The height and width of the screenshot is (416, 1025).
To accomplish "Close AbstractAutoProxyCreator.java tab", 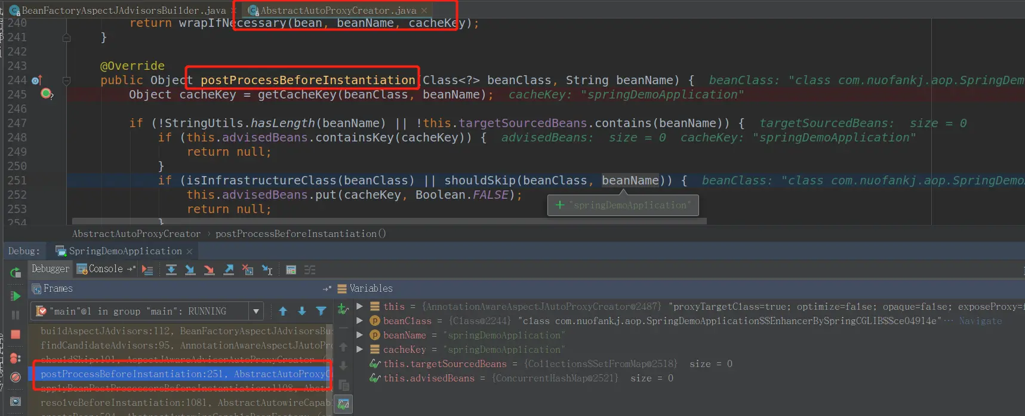I will pos(424,10).
